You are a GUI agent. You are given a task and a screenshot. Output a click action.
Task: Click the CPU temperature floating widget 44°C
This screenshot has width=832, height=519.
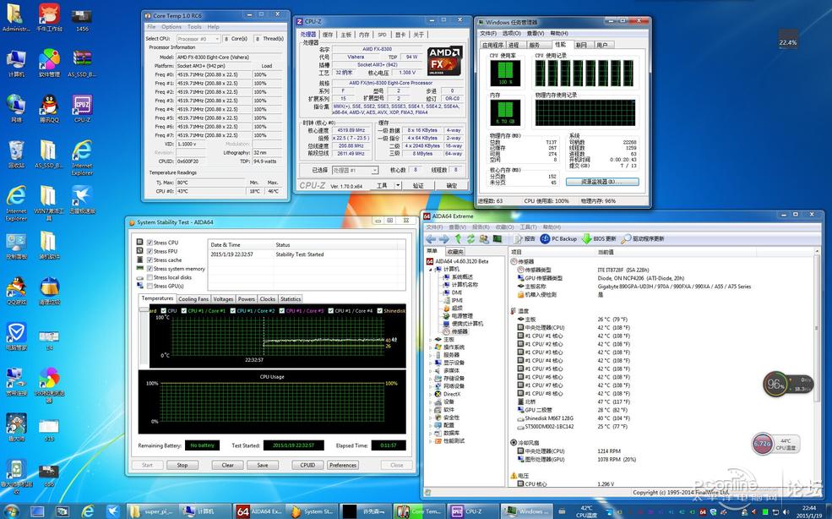pos(775,444)
